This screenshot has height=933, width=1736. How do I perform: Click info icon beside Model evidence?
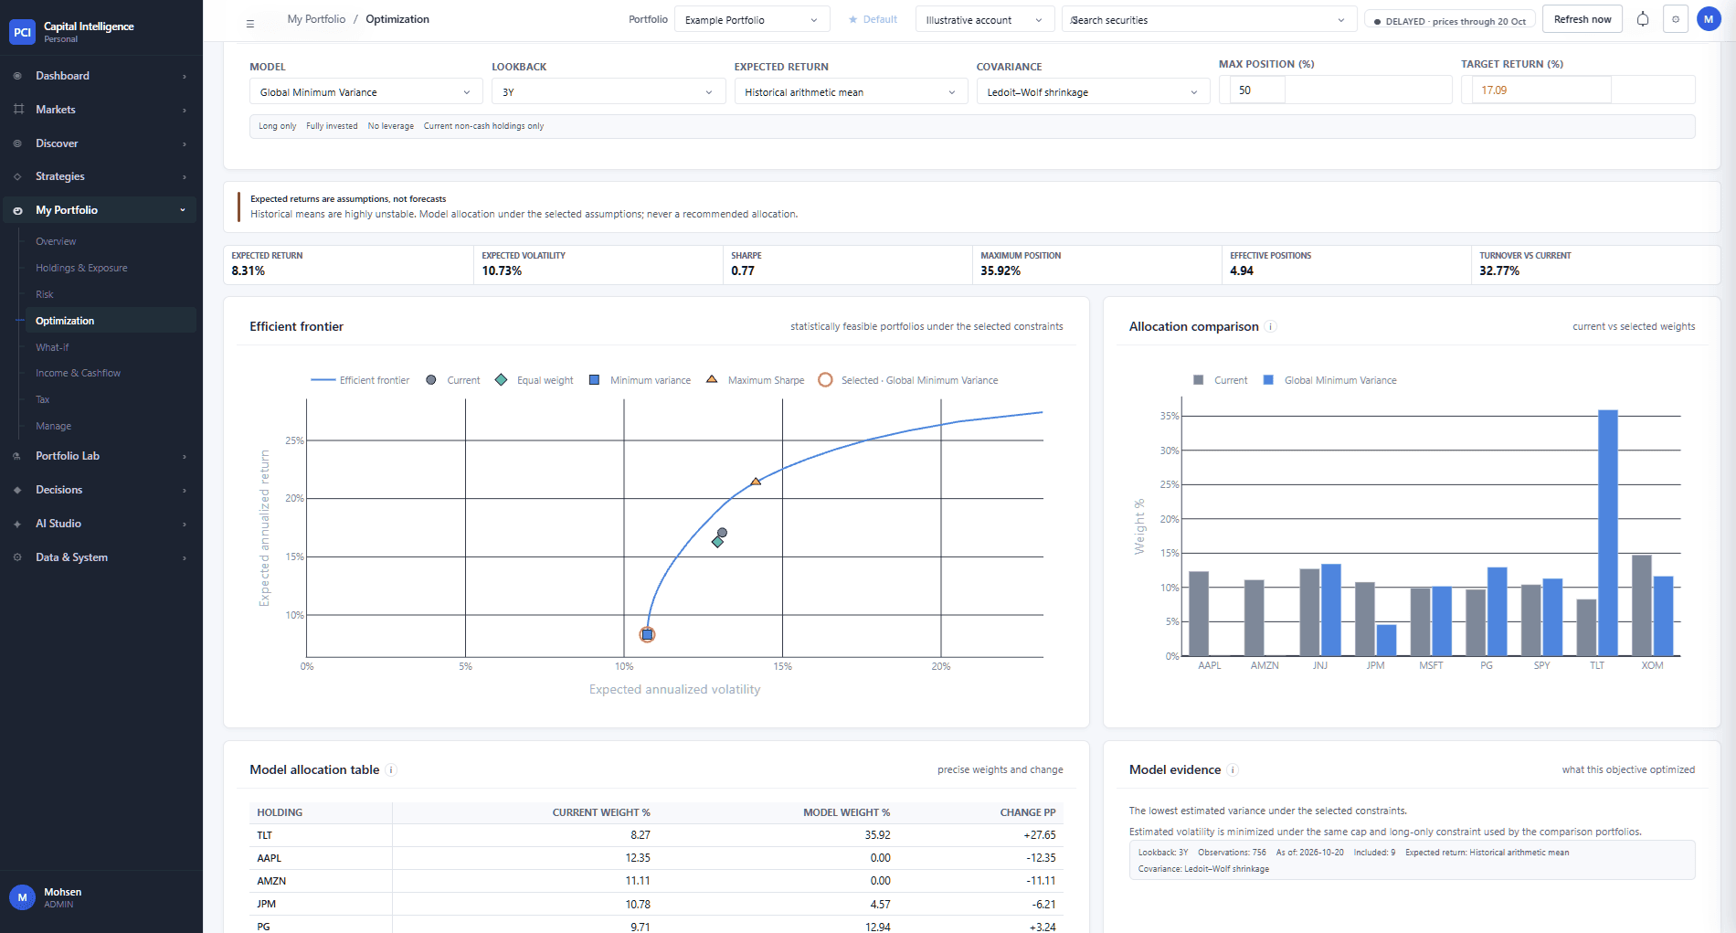(x=1233, y=770)
